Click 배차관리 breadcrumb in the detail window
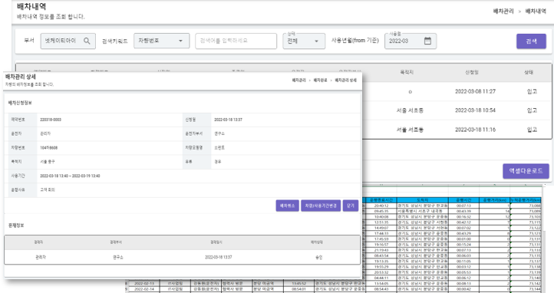The height and width of the screenshot is (293, 554). pos(299,80)
